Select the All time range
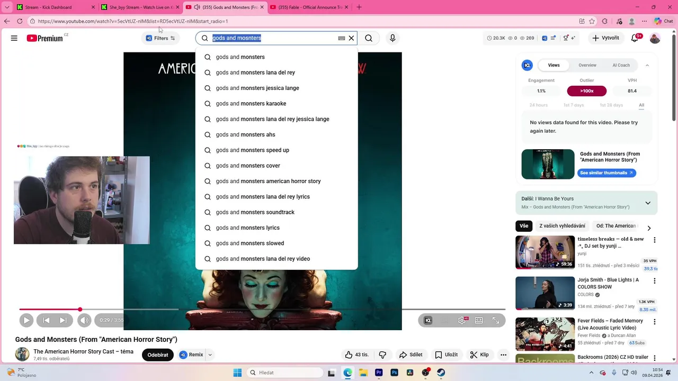 click(x=641, y=105)
